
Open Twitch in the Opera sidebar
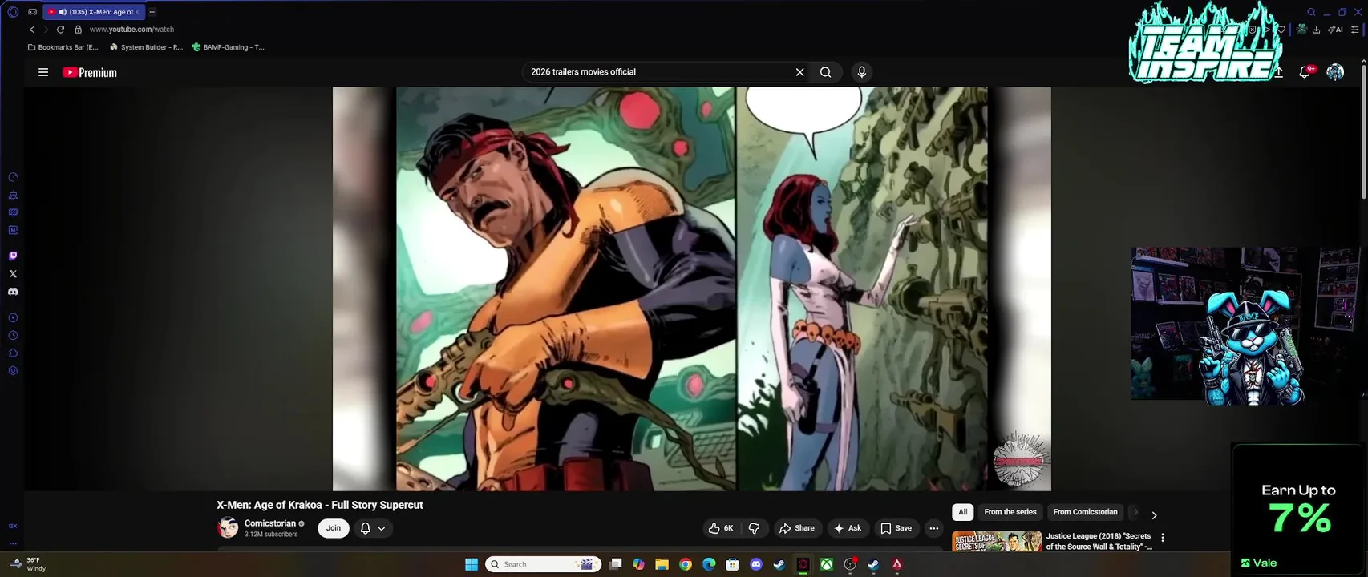[x=13, y=256]
